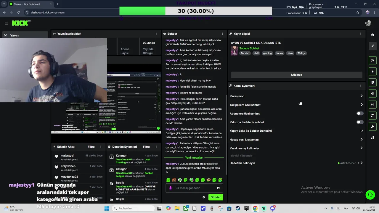Focus the Bir mesaj gönderin input
This screenshot has width=379, height=213.
tap(194, 188)
